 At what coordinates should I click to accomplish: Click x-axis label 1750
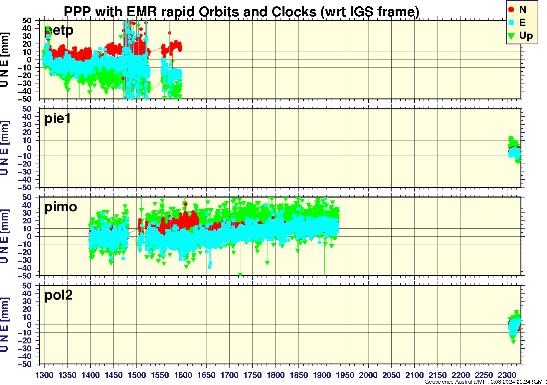click(x=253, y=375)
